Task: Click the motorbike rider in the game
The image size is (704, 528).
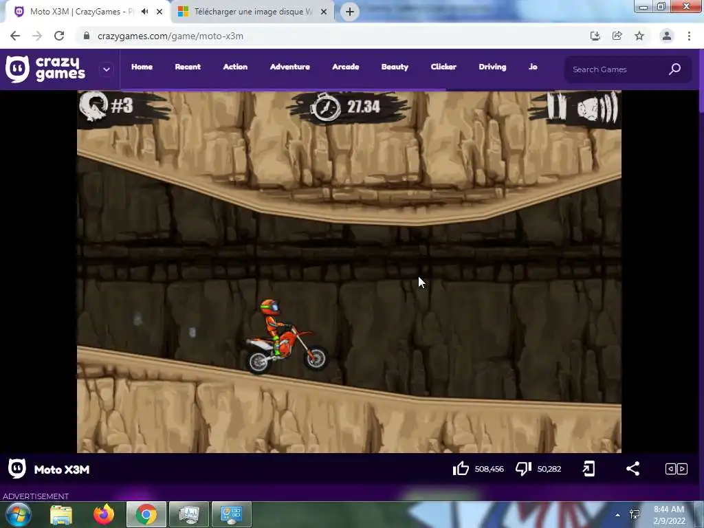Action: click(x=287, y=337)
